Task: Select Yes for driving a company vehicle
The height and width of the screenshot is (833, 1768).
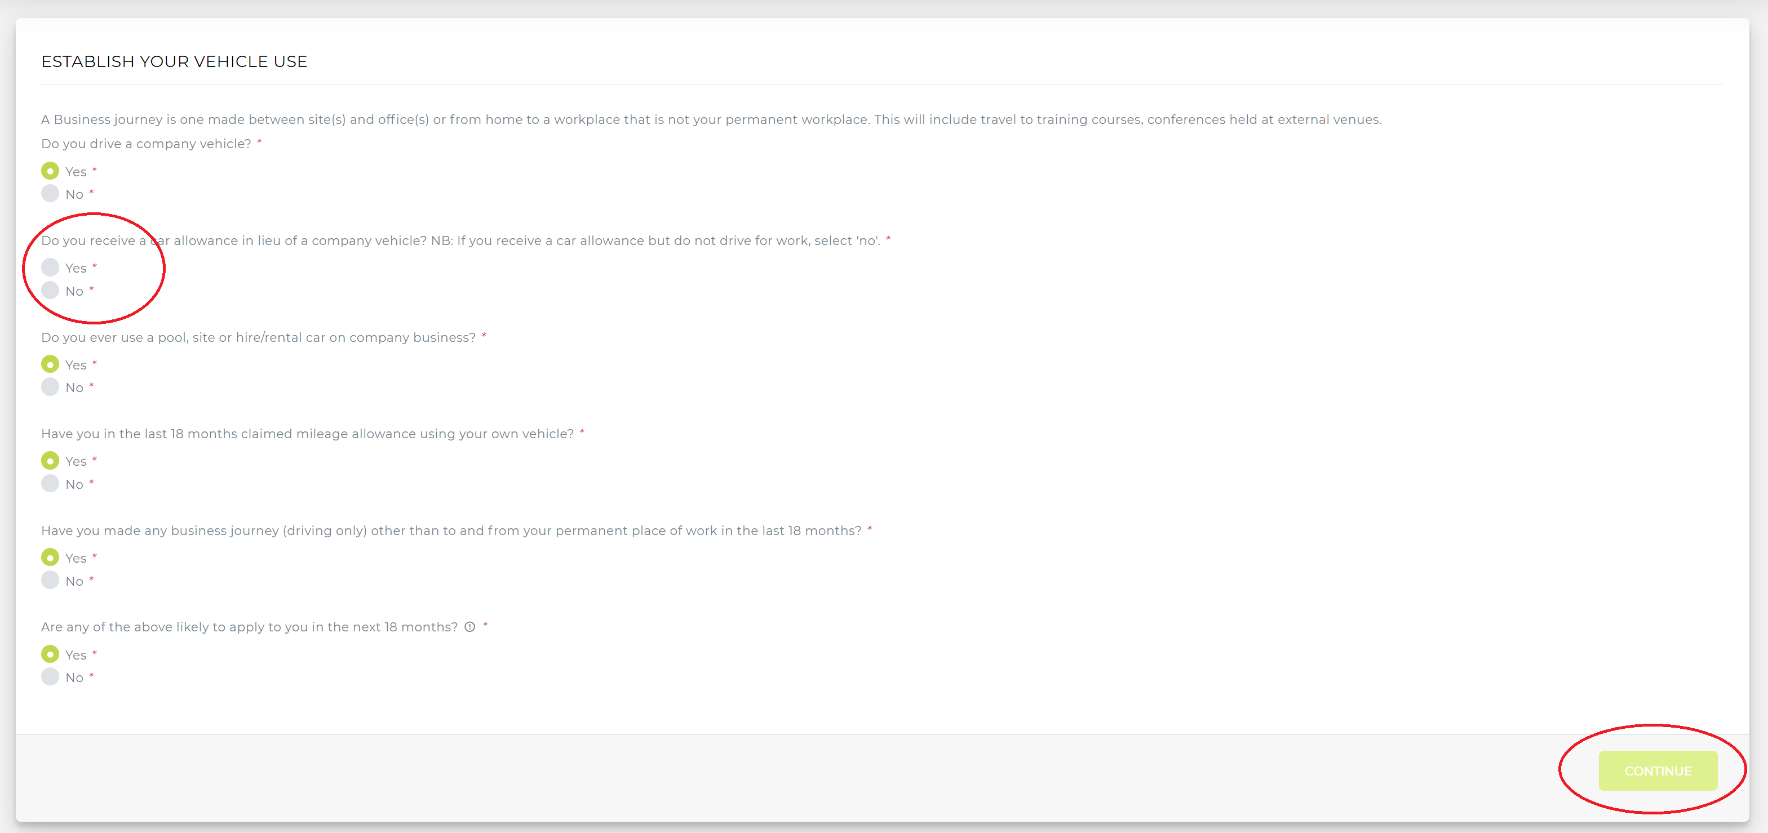Action: click(50, 171)
